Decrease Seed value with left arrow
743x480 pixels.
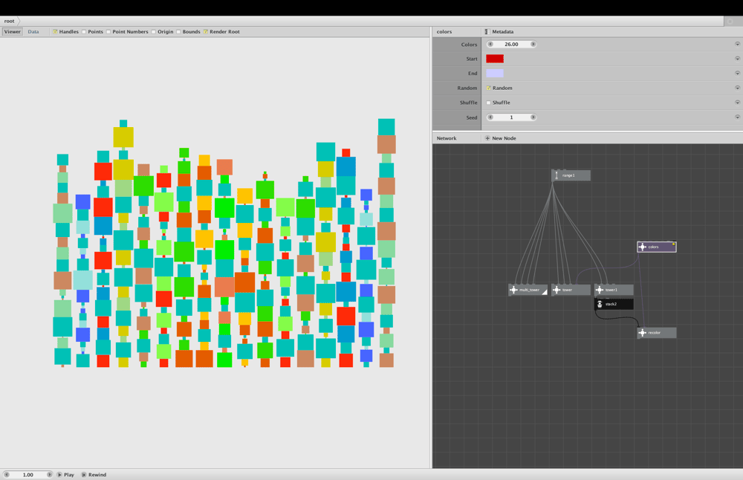490,117
